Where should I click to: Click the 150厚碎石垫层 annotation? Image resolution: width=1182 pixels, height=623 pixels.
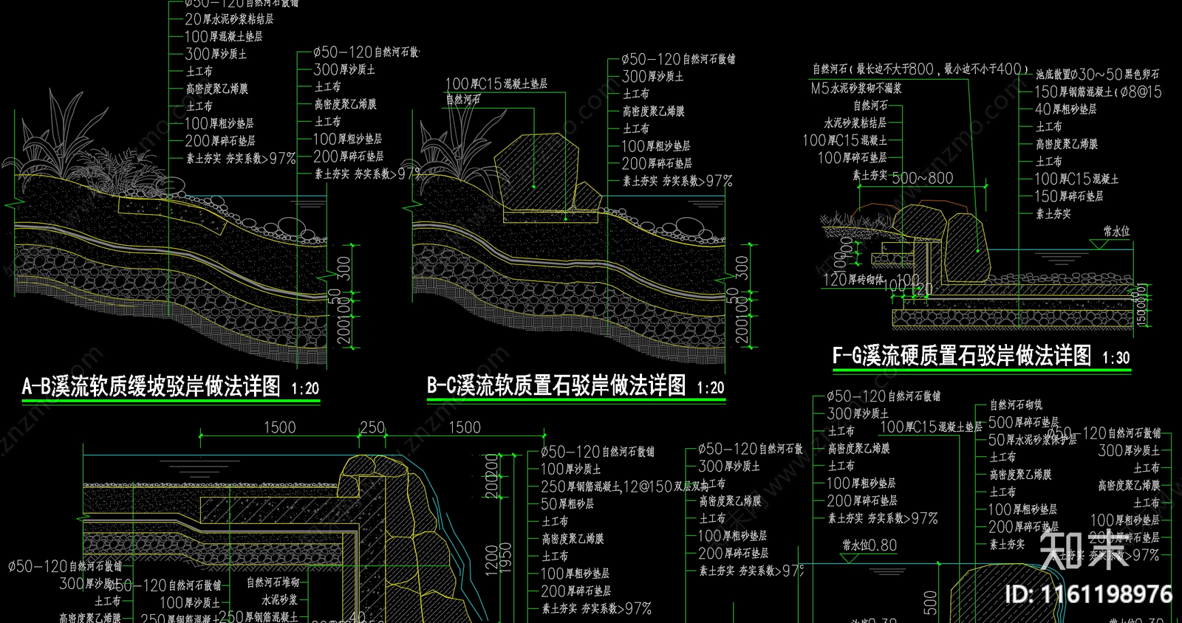pyautogui.click(x=1069, y=196)
